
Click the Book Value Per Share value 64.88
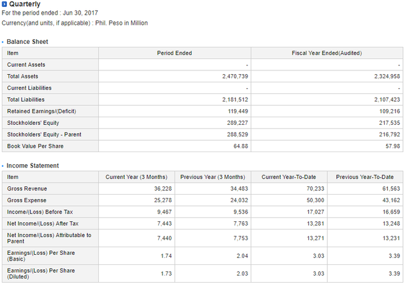click(240, 146)
